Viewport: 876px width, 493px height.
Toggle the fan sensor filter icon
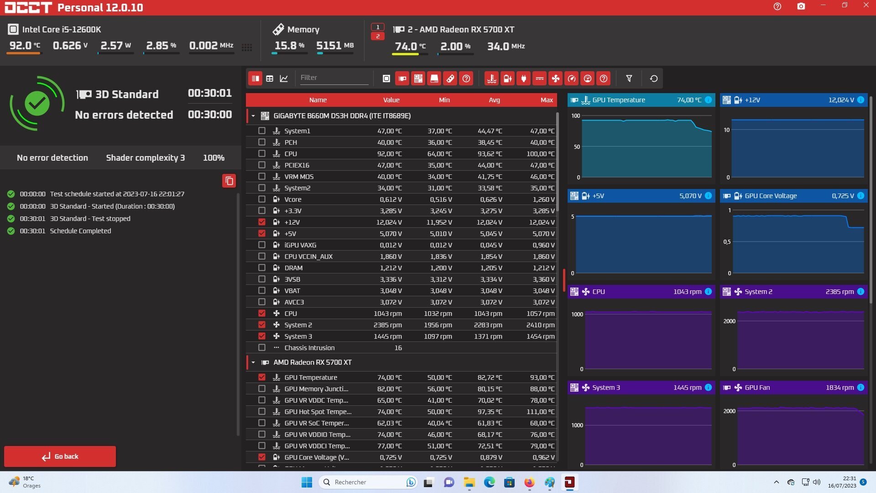555,79
